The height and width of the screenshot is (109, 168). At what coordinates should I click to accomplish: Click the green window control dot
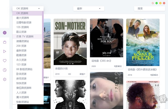click(x=157, y=3)
